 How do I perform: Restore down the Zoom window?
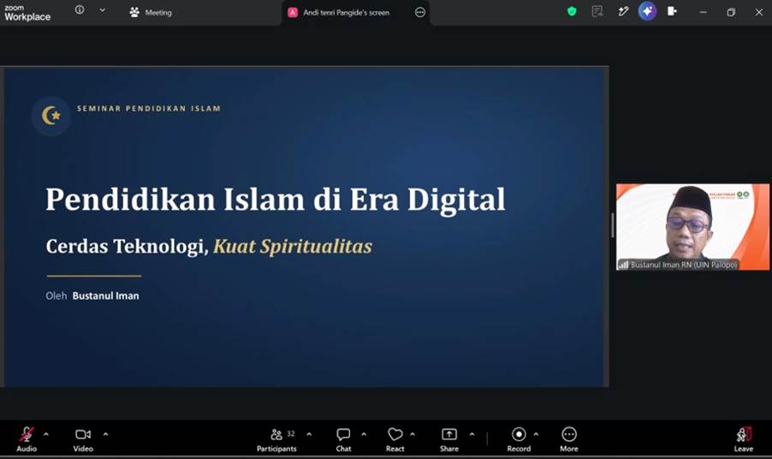[x=731, y=12]
